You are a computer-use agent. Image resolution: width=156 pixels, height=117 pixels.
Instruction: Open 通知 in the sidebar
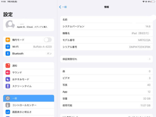click(x=15, y=66)
